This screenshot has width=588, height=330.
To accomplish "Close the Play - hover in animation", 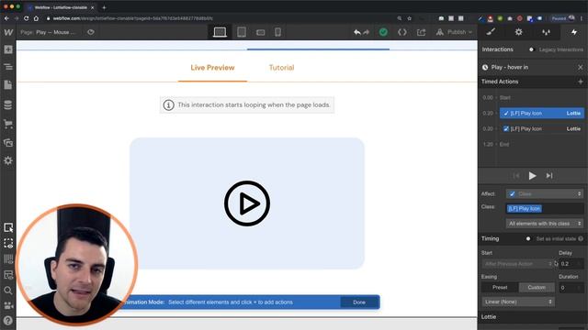I will [580, 67].
